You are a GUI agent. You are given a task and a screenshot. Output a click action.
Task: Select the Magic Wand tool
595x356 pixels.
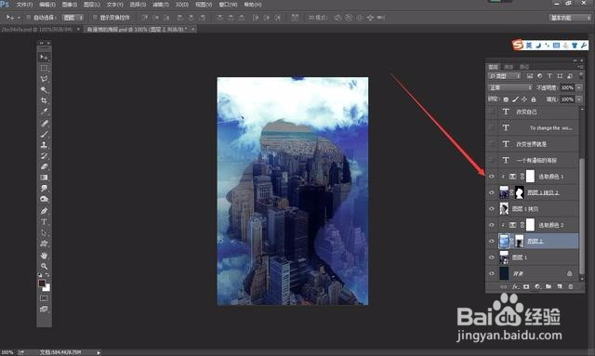pyautogui.click(x=44, y=90)
